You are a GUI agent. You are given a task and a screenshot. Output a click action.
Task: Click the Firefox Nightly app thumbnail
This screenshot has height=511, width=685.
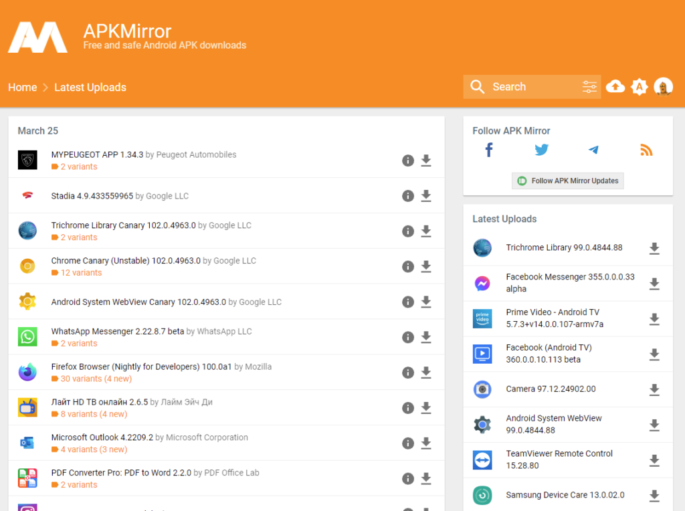pyautogui.click(x=27, y=372)
